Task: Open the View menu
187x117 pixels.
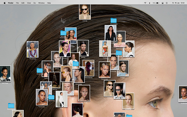Action: 29,3
